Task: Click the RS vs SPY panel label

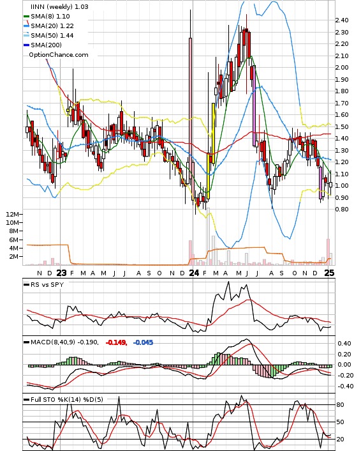Action: (47, 284)
